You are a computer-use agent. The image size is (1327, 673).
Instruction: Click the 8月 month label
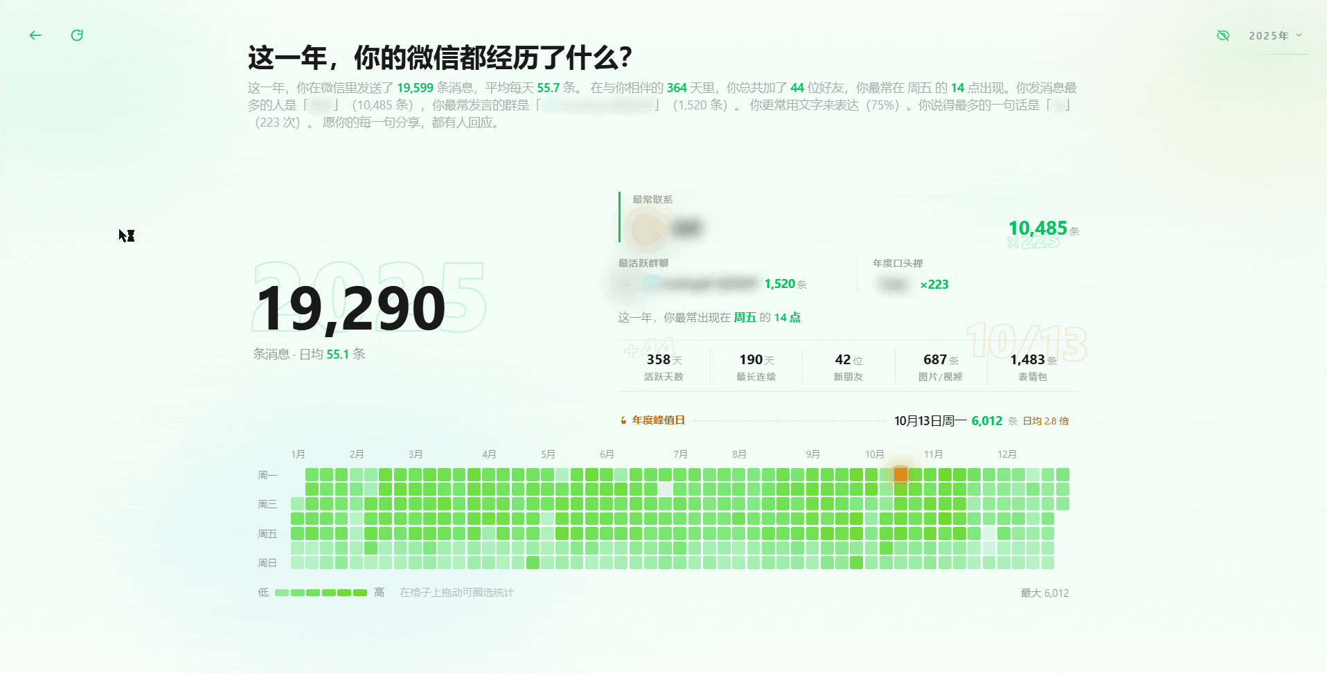[x=739, y=454]
